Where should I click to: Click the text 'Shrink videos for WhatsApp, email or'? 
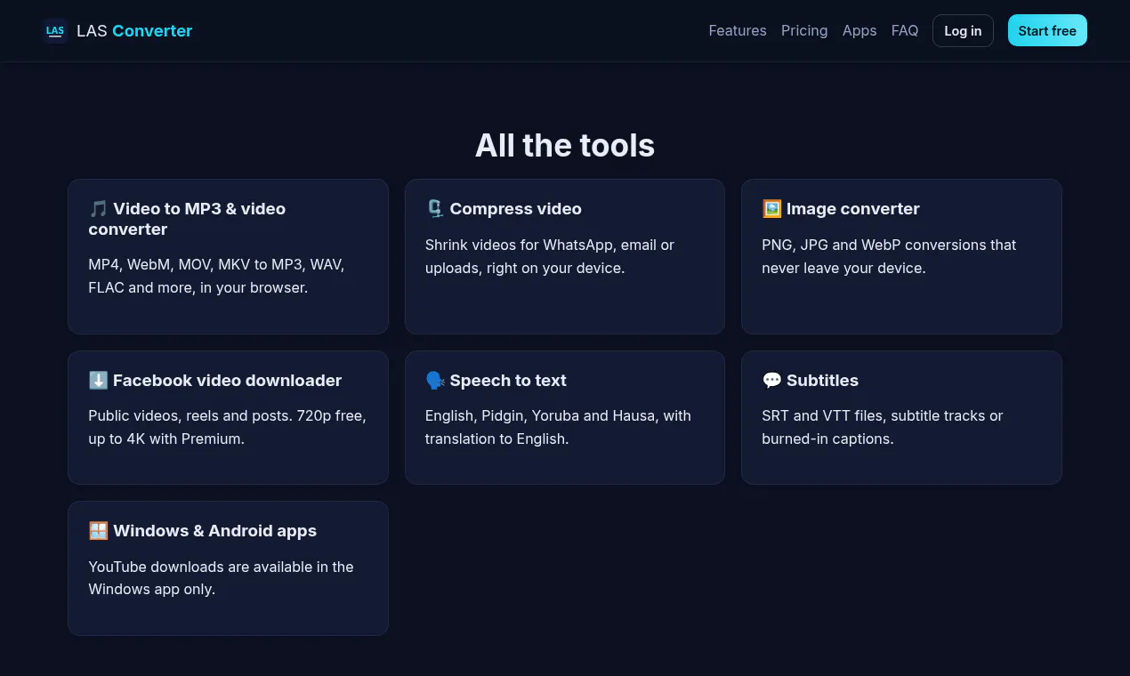(550, 245)
